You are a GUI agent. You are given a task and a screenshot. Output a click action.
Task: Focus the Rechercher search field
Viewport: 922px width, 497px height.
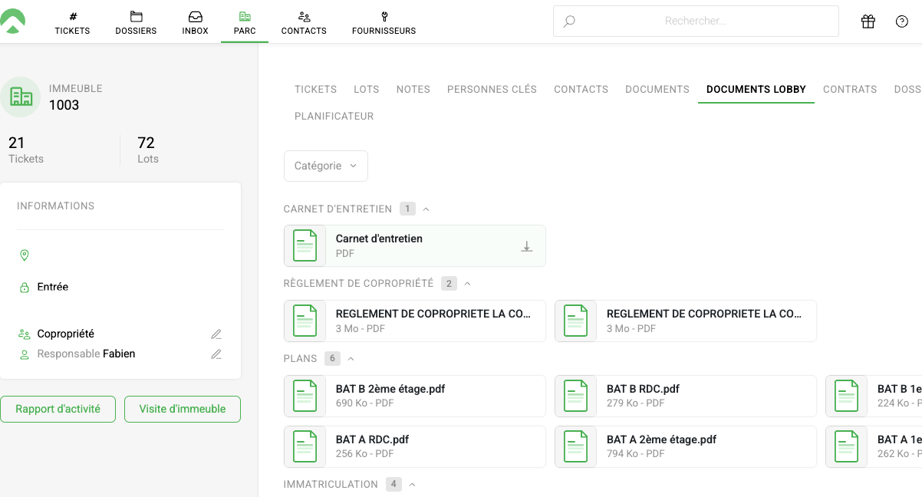(x=695, y=21)
